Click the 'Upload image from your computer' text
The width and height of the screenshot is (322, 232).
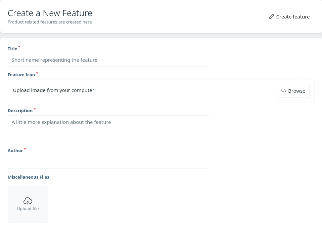point(54,90)
